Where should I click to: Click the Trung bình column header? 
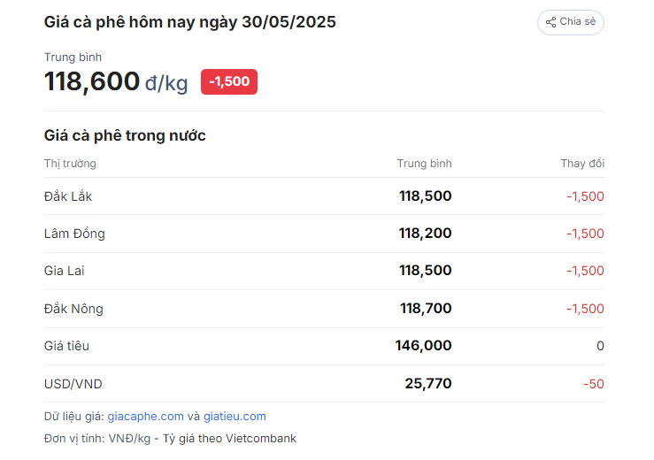point(424,164)
